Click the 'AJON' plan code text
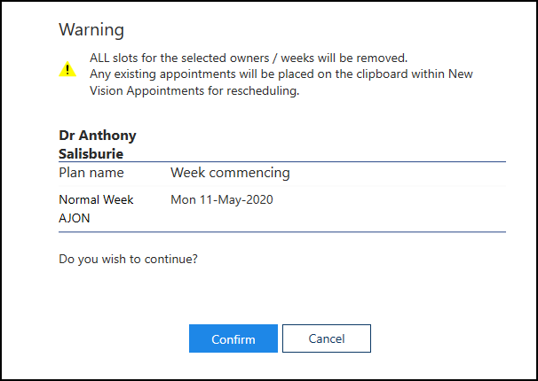 pyautogui.click(x=75, y=217)
